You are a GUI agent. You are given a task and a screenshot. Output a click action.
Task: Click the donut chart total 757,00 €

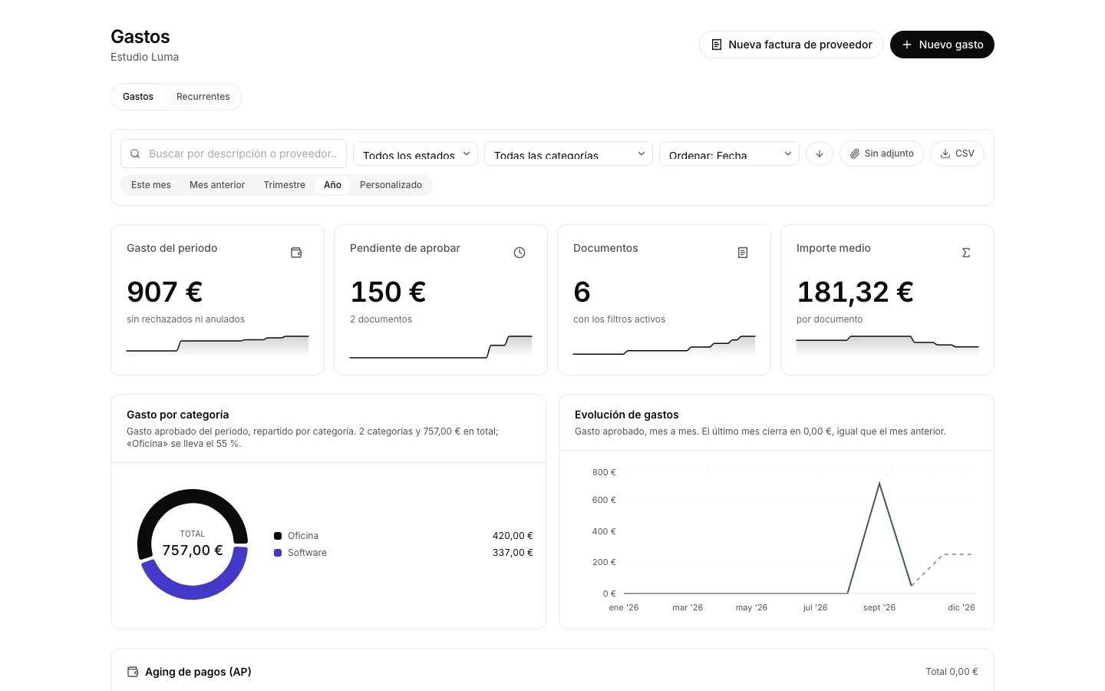(x=193, y=550)
